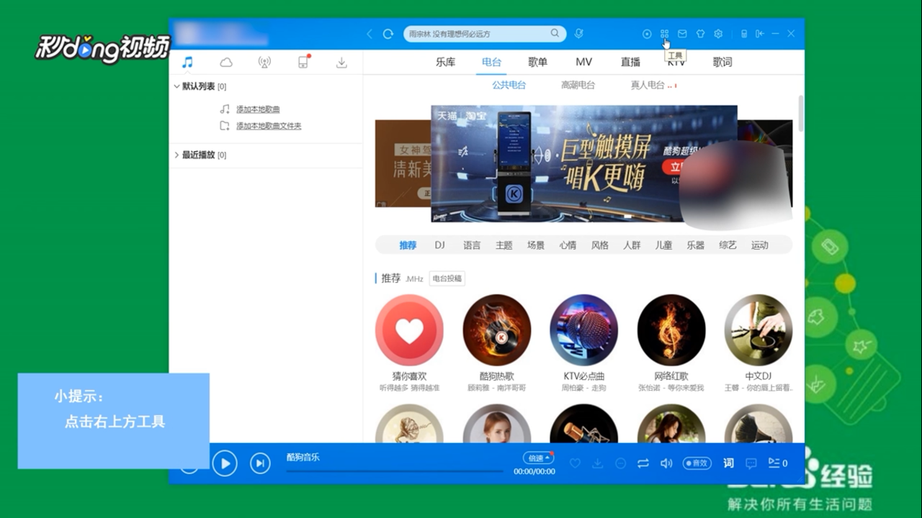This screenshot has width=922, height=518.
Task: Open the play queue list icon
Action: click(777, 463)
